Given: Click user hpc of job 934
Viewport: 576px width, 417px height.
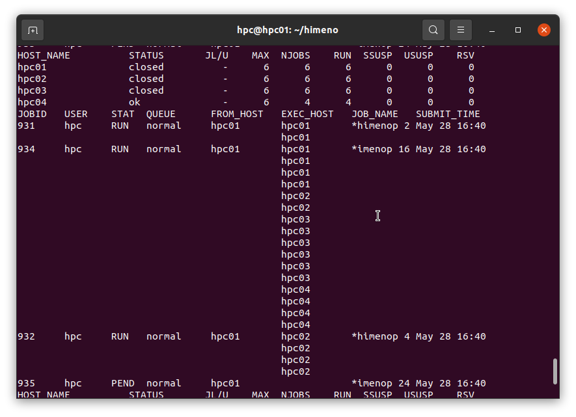Looking at the screenshot, I should tap(73, 150).
